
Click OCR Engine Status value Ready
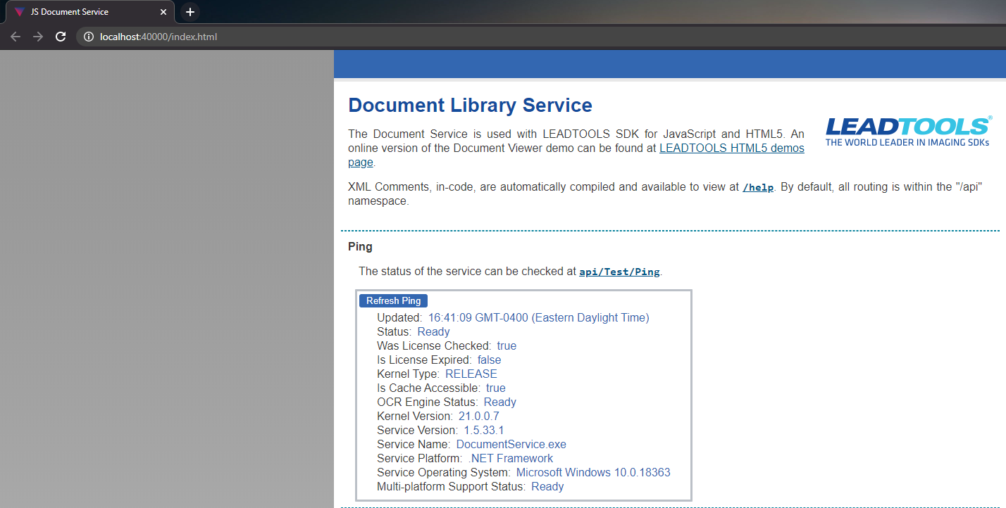pos(500,402)
